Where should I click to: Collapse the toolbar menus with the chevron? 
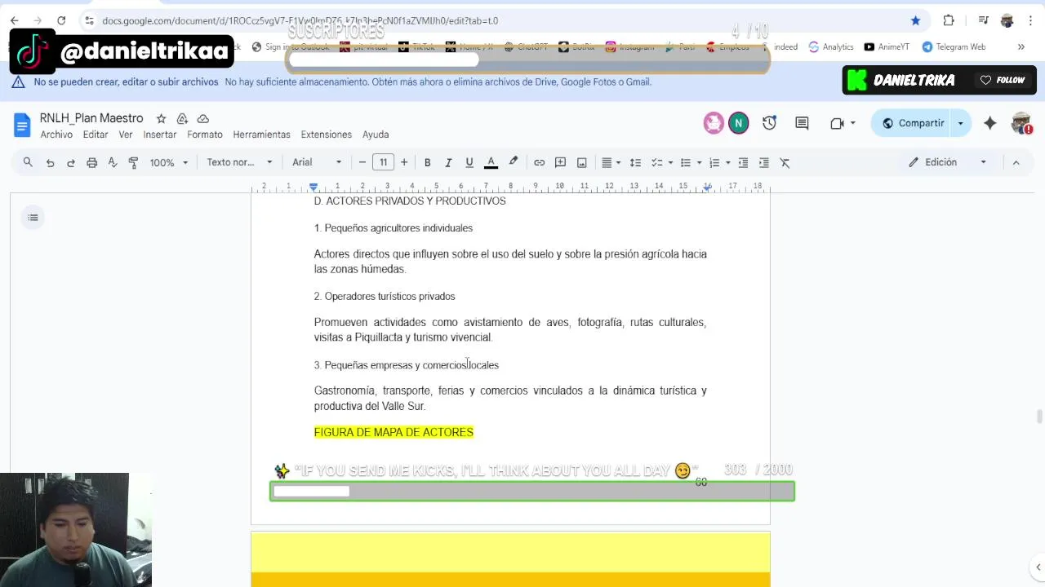click(x=1016, y=162)
